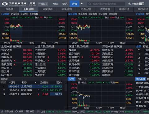Open the 板块监测 tab
The image size is (149, 114).
[x=67, y=9]
